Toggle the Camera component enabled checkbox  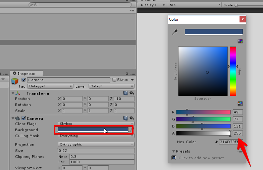tap(23, 118)
